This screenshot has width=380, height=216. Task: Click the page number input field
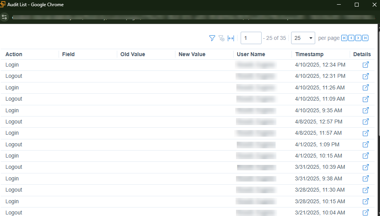click(251, 38)
